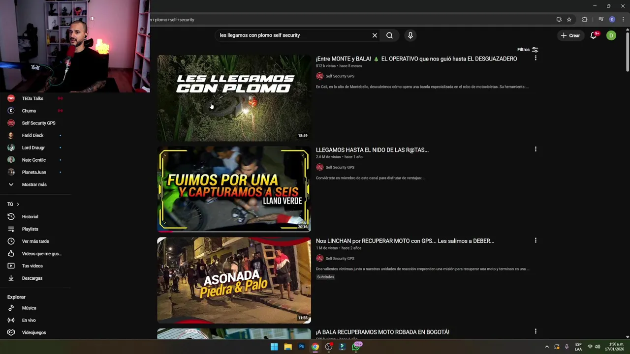Click the Subtítulos badge on third result
This screenshot has width=630, height=354.
(x=325, y=277)
